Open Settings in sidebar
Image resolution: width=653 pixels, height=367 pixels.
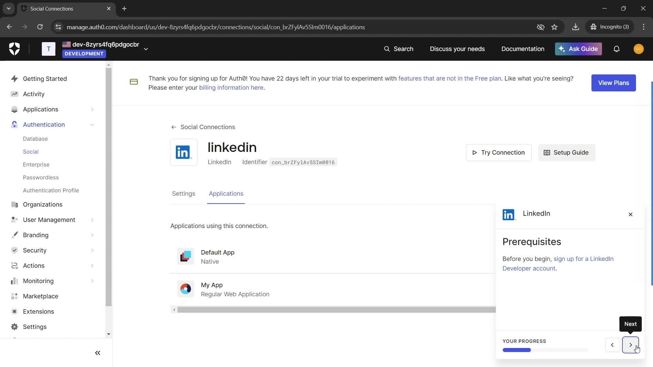click(35, 327)
